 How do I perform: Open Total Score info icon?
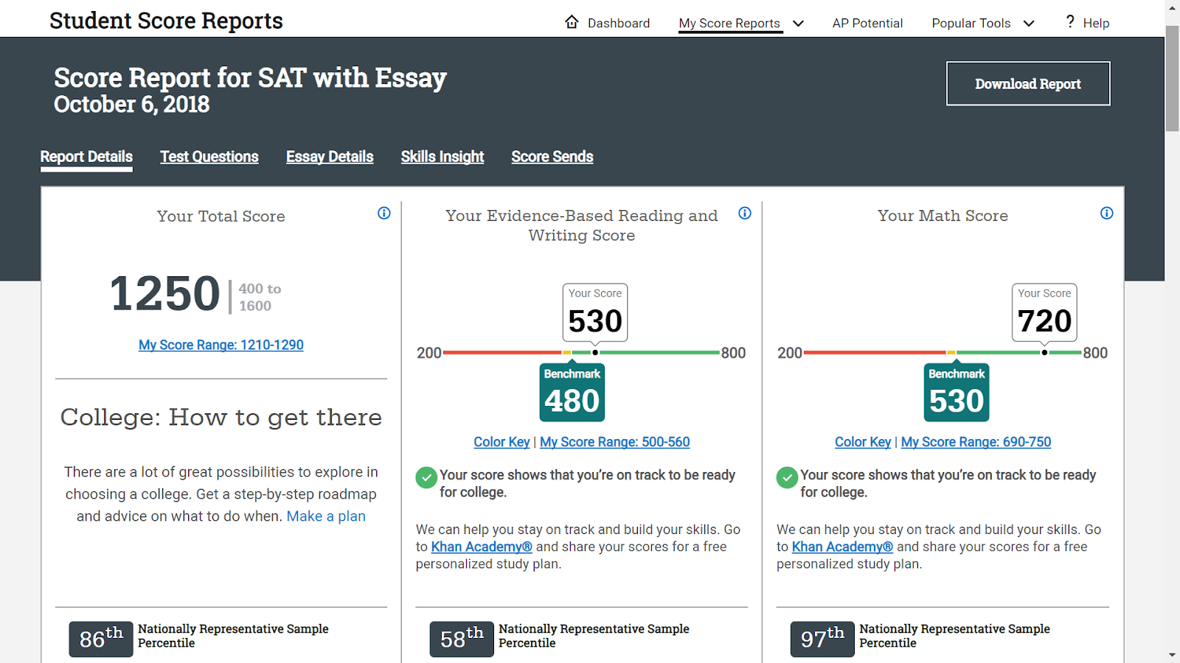pyautogui.click(x=384, y=213)
